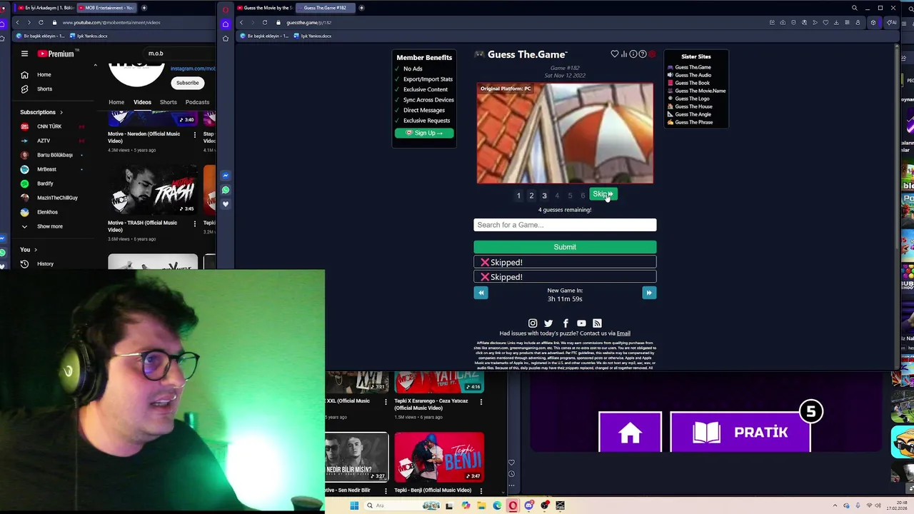This screenshot has width=914, height=514.
Task: Click the Subscribe button on channel
Action: [x=187, y=83]
